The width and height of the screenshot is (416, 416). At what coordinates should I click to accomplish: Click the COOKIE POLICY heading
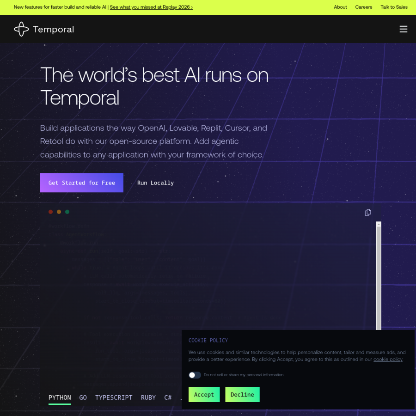click(208, 340)
